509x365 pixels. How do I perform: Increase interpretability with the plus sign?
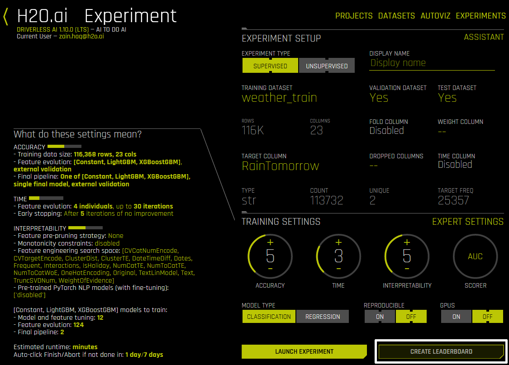pyautogui.click(x=407, y=242)
